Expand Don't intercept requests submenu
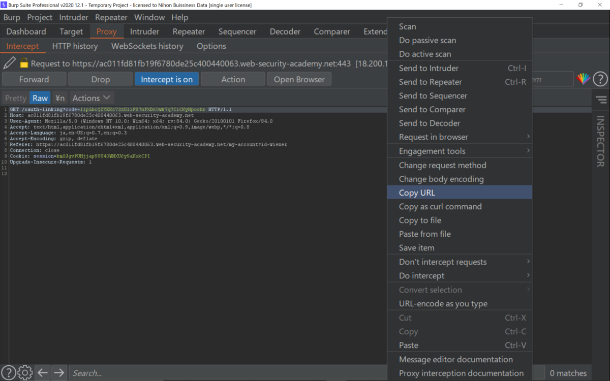The height and width of the screenshot is (381, 610). coord(460,262)
